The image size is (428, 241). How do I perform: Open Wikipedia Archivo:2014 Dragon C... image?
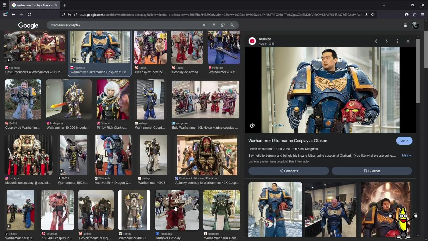coord(113,155)
